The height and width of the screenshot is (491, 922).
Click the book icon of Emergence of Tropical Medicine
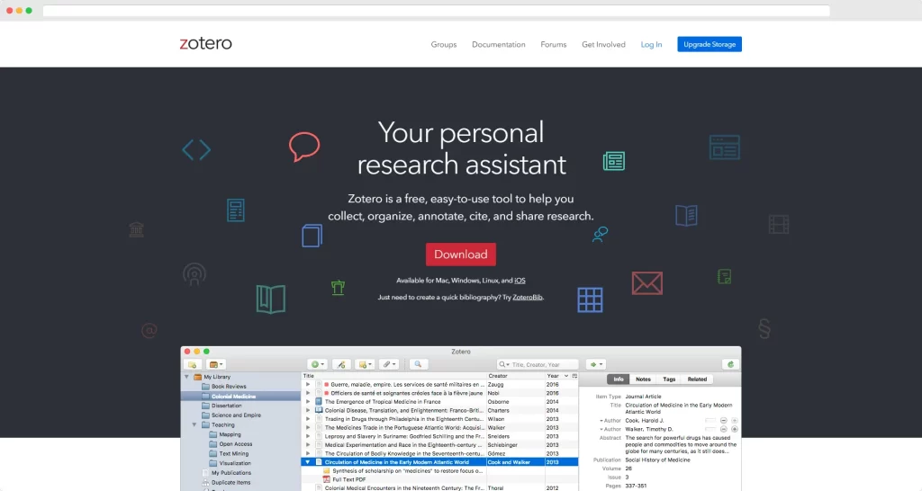point(319,402)
